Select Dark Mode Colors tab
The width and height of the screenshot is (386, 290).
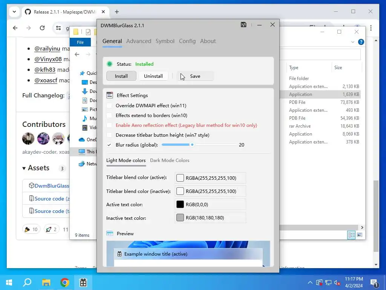(170, 160)
